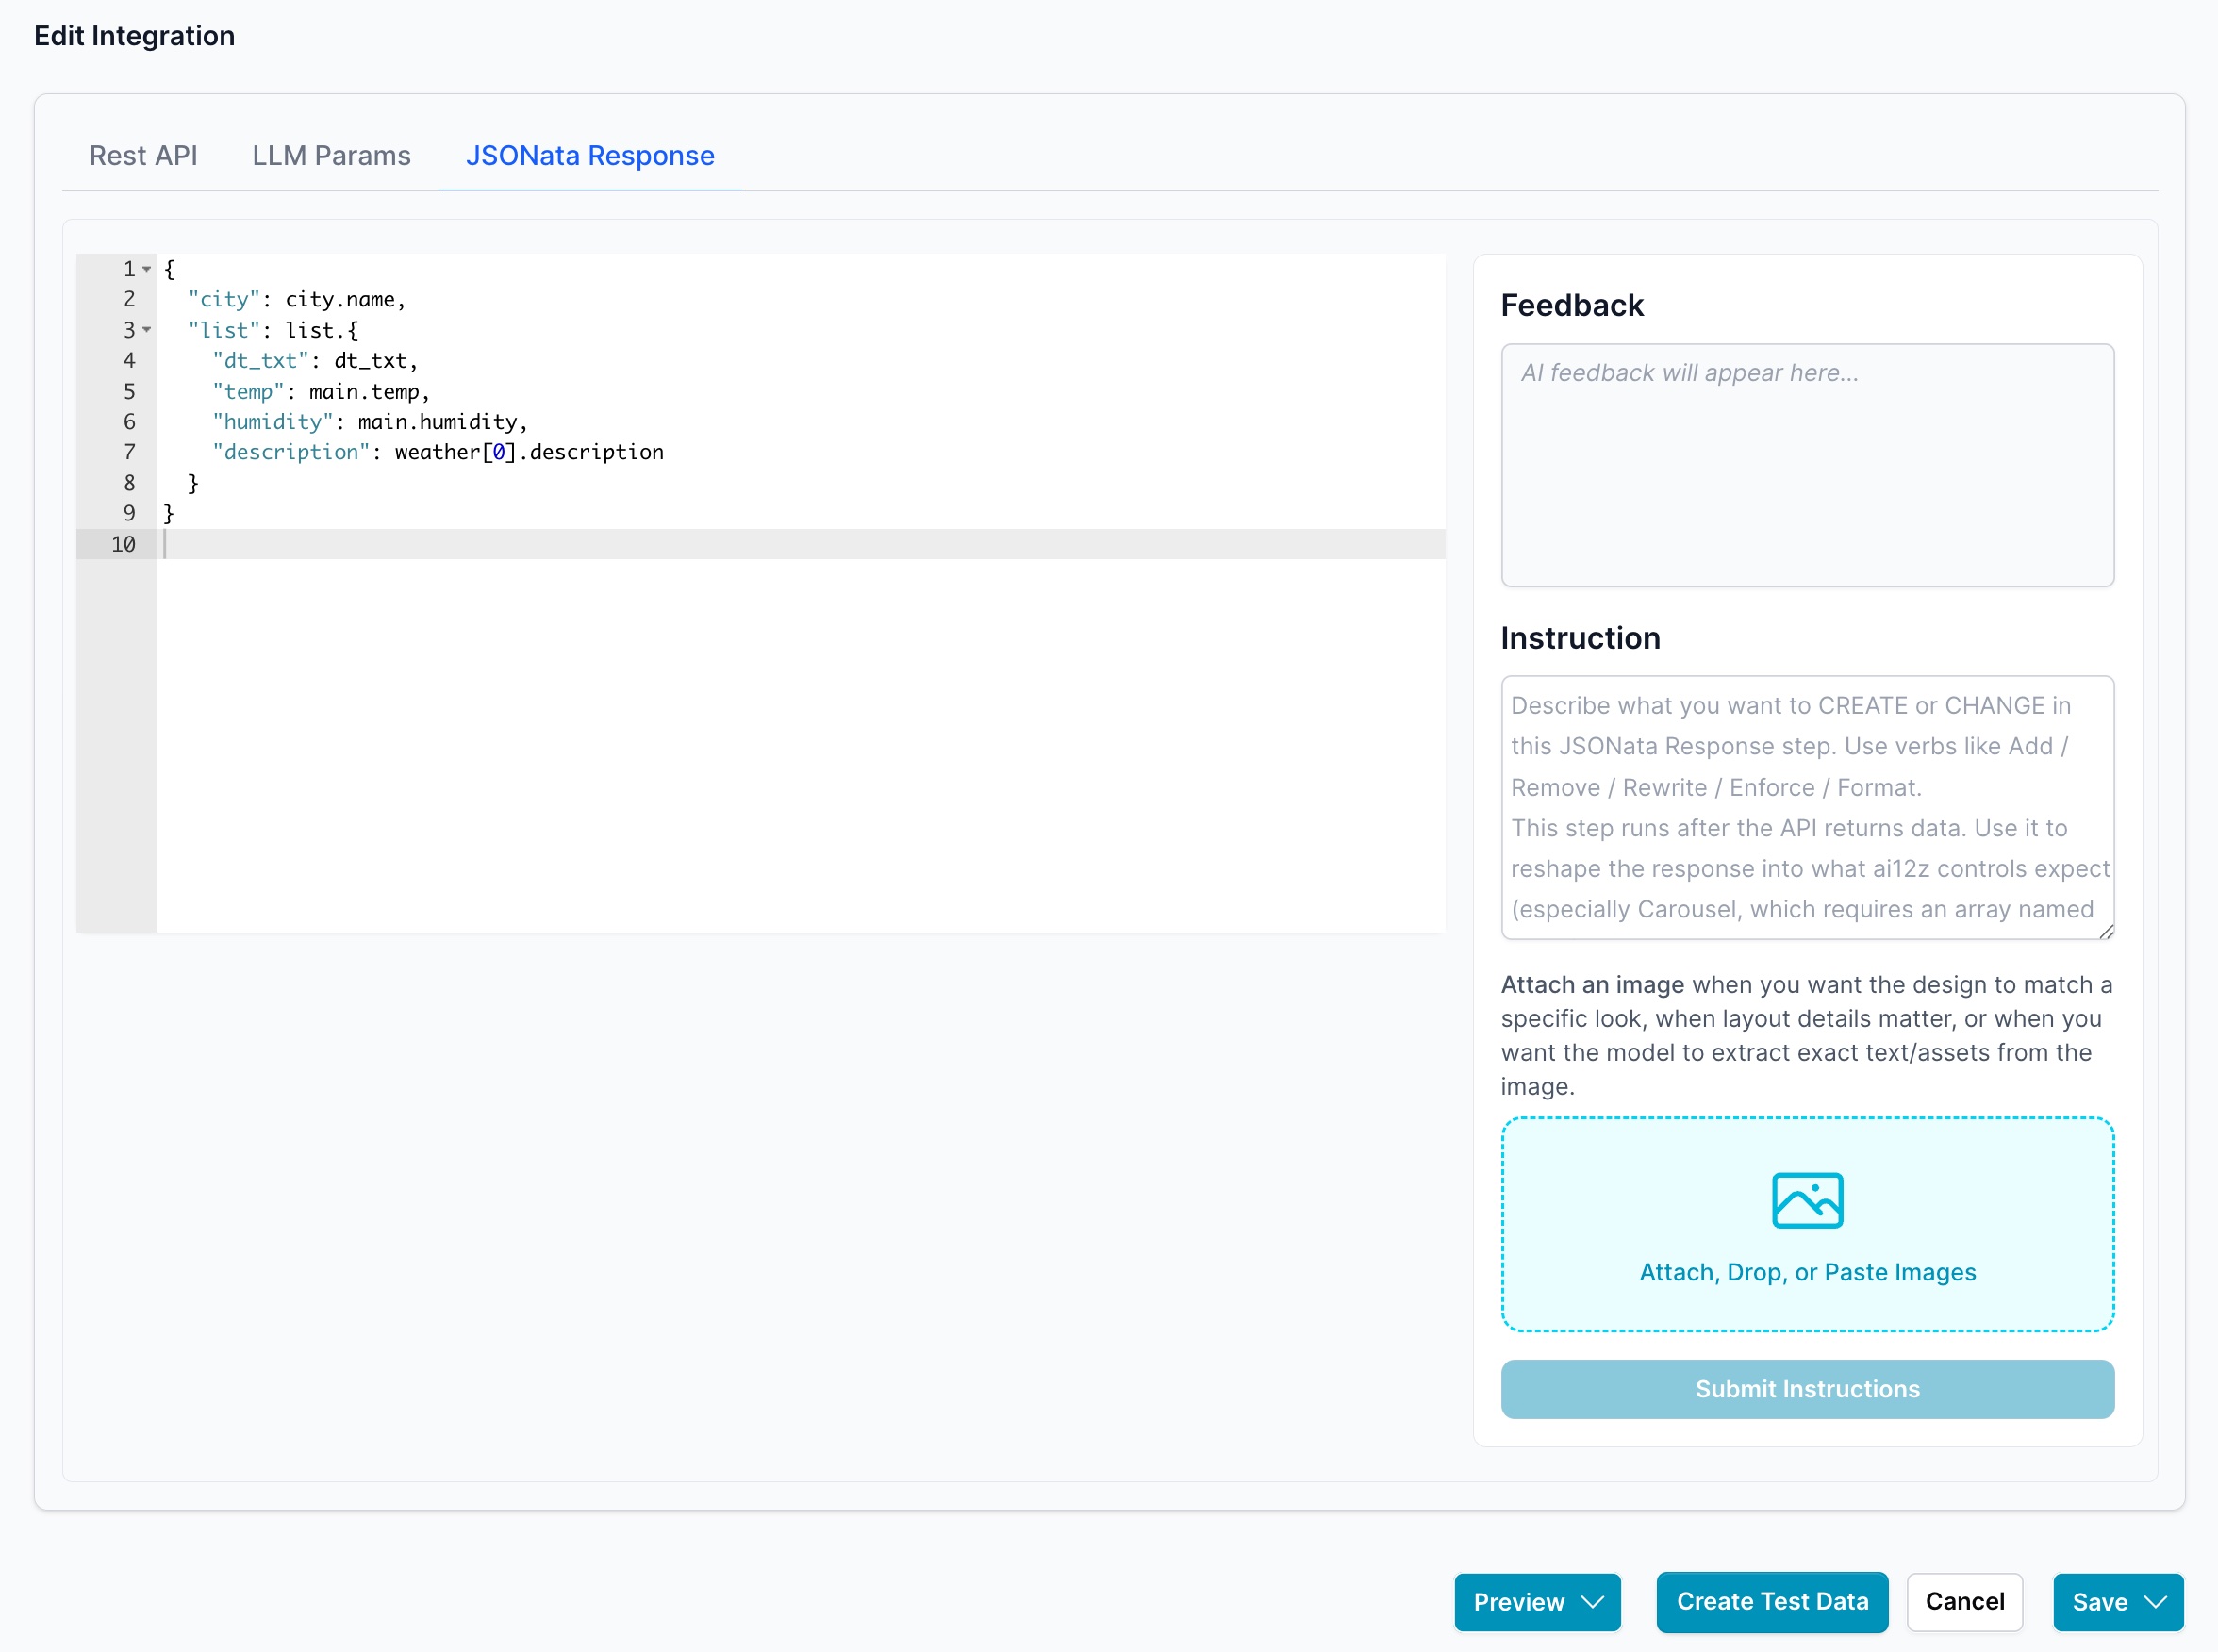
Task: Click the "city" key in editor
Action: click(224, 299)
